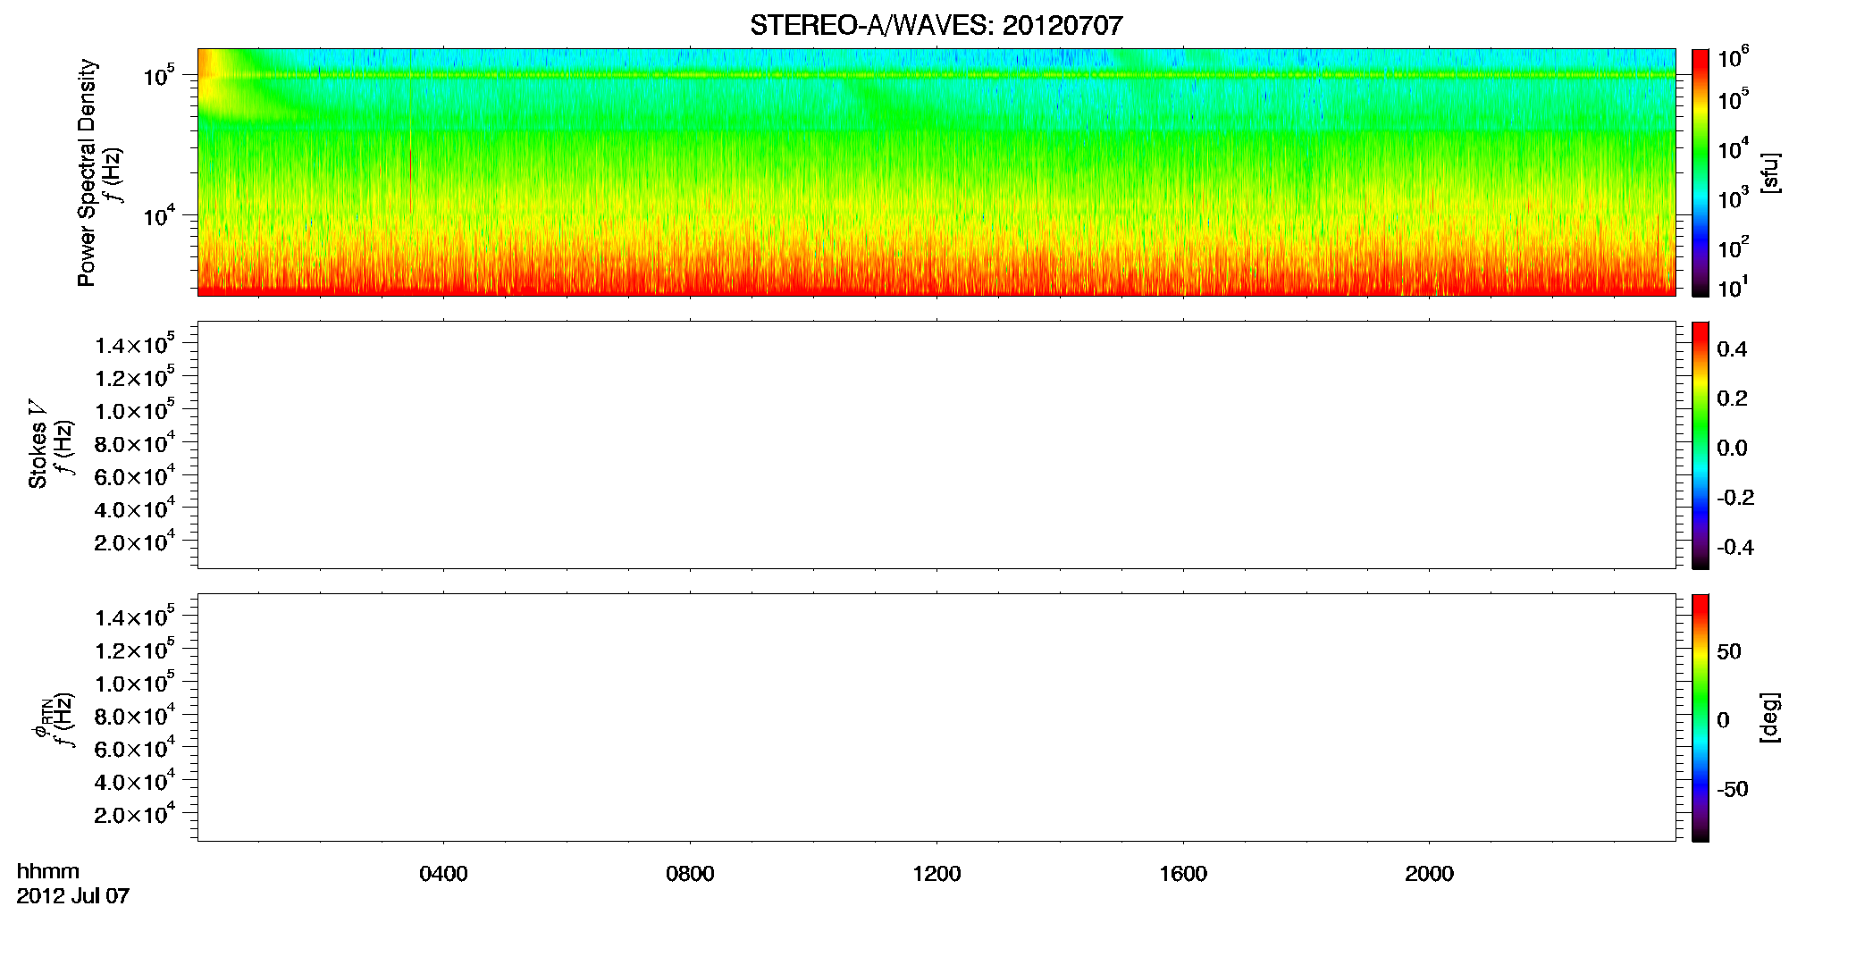1873x965 pixels.
Task: Select the 8.0×10^4 tick in Stokes V panel
Action: click(x=134, y=443)
